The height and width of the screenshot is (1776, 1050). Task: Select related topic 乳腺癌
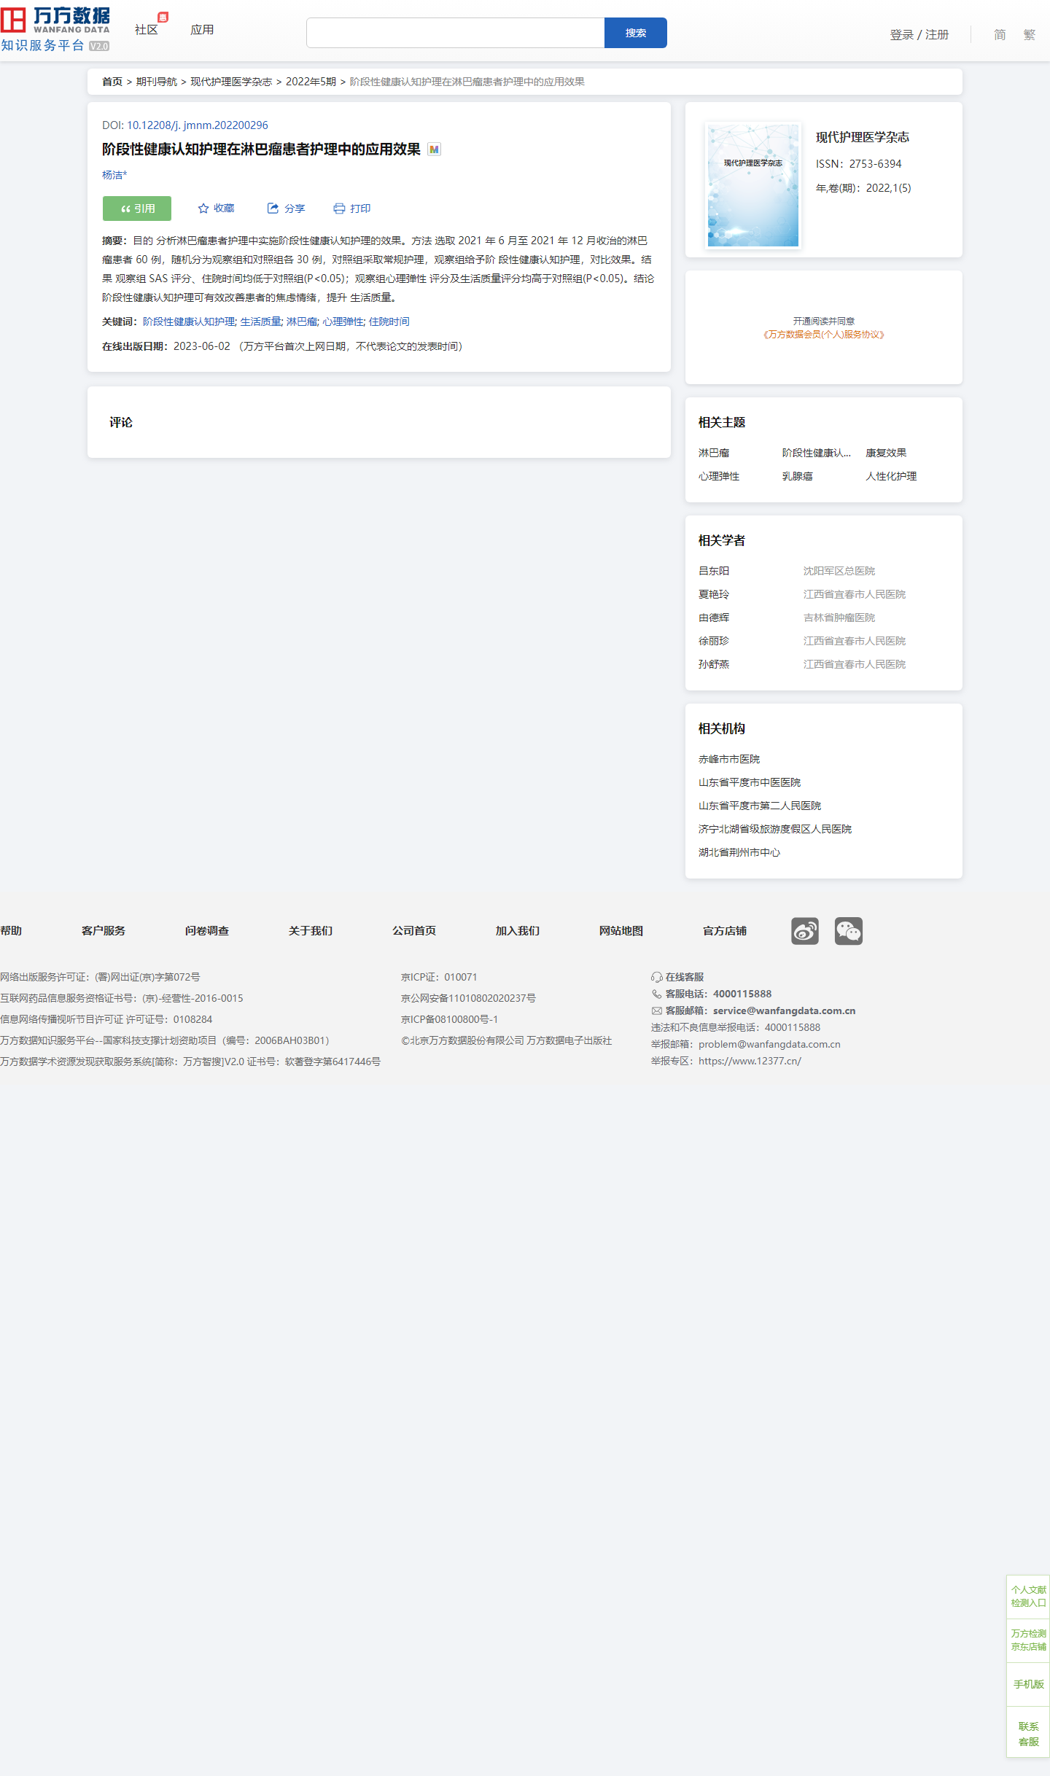(798, 476)
